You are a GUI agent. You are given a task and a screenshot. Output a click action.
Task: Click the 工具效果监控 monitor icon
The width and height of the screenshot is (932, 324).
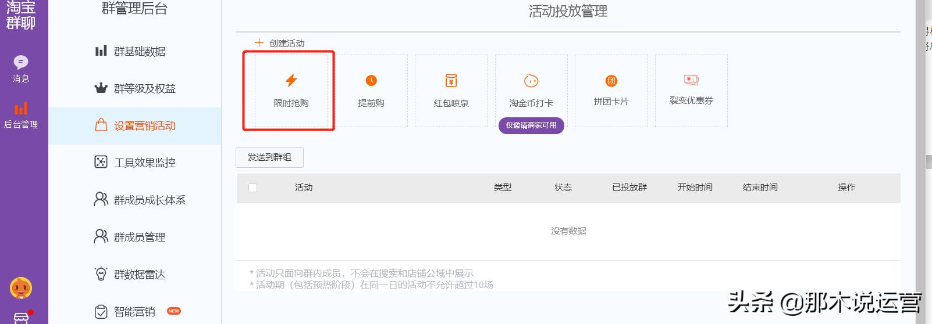101,162
